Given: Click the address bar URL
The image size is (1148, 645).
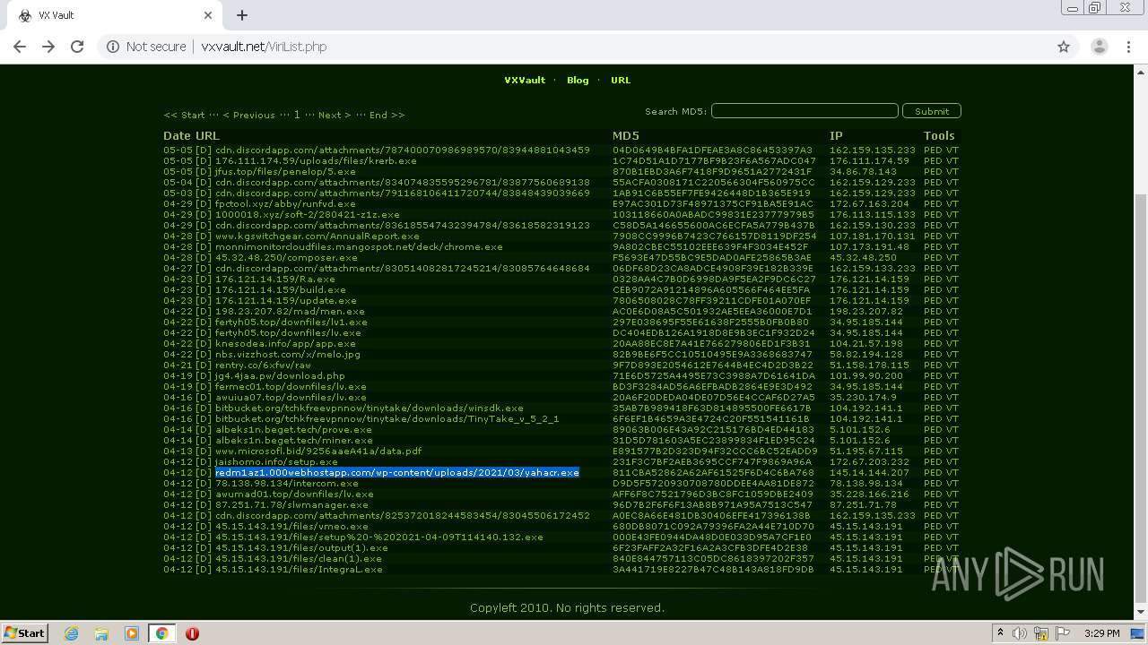Looking at the screenshot, I should (x=264, y=47).
